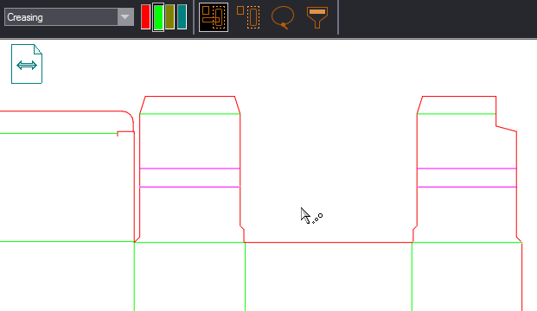537x311 pixels.
Task: Click green crease line atop left flap
Action: click(x=189, y=113)
